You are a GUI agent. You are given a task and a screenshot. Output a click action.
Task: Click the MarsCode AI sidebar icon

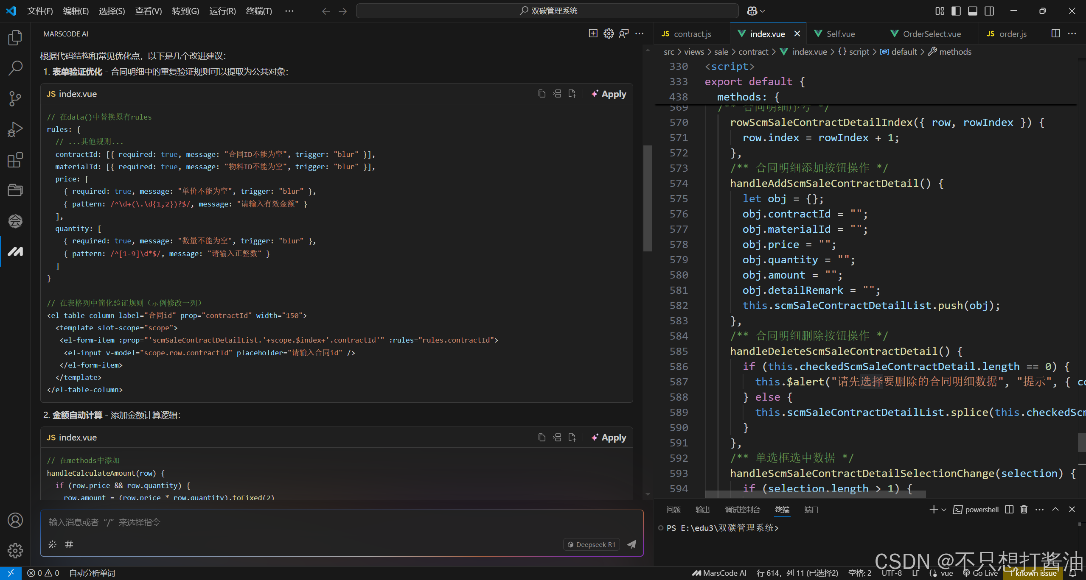15,251
